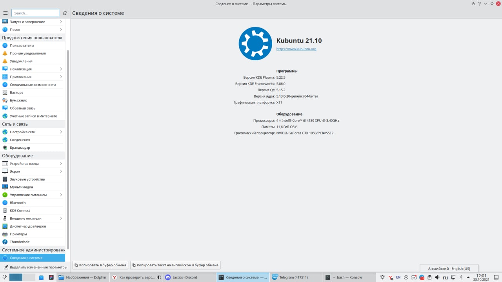Viewport: 502px width, 282px height.
Task: Open Bluetooth tray icon
Action: 460,277
